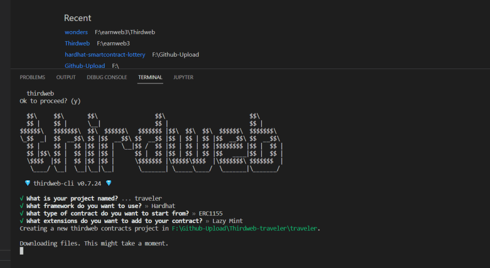Click the right diamond emoji after v0.7.24
This screenshot has height=268, width=490.
[x=109, y=183]
